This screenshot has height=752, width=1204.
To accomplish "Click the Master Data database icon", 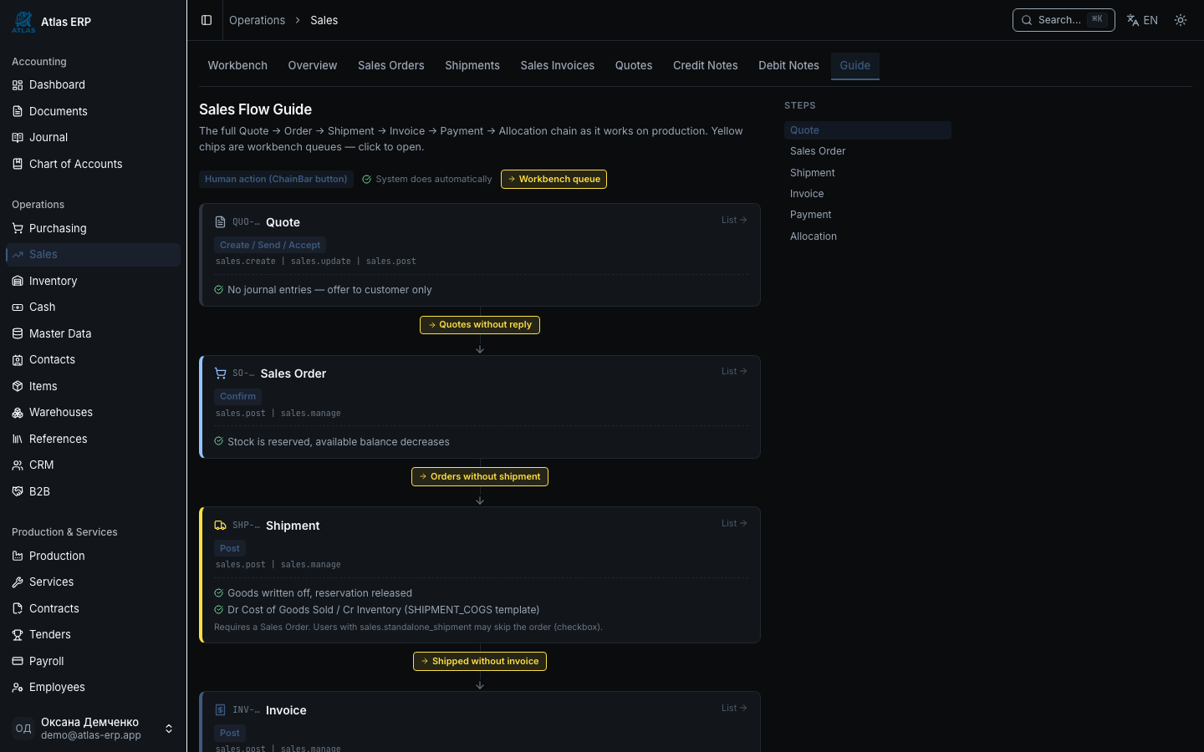I will (x=18, y=333).
